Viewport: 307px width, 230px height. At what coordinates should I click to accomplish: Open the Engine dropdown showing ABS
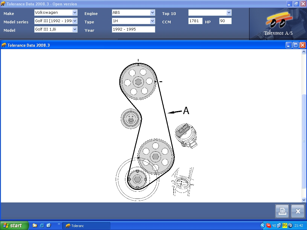(x=152, y=13)
